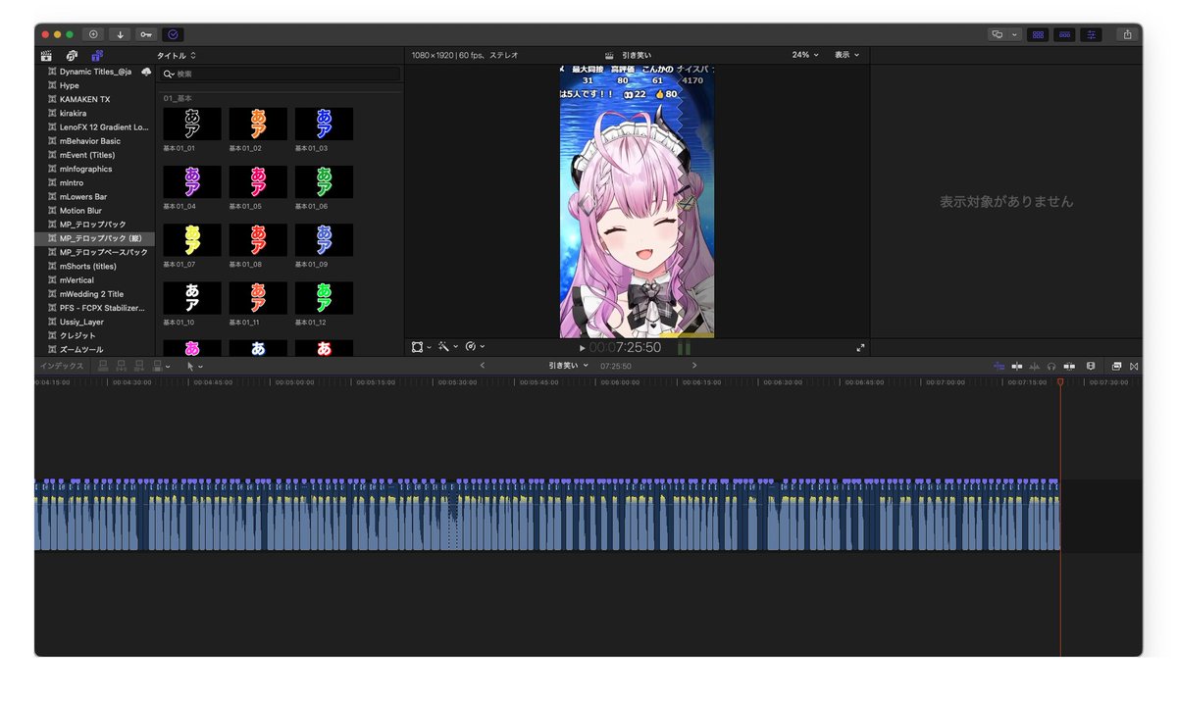Click the viewer audio level meters
The height and width of the screenshot is (702, 1177).
click(684, 347)
